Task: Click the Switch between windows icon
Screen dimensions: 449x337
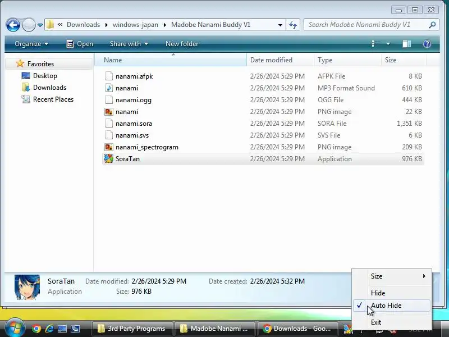Action: (75, 329)
